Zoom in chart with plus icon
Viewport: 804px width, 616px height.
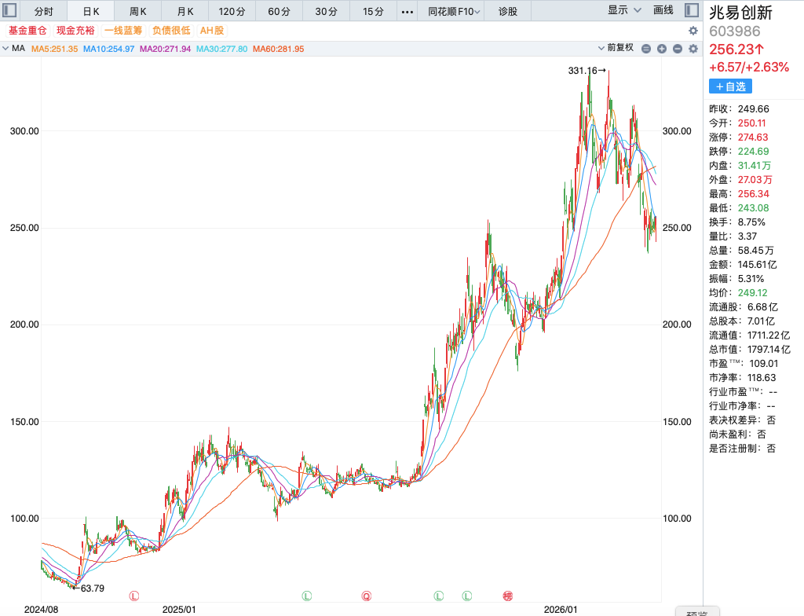click(x=662, y=49)
